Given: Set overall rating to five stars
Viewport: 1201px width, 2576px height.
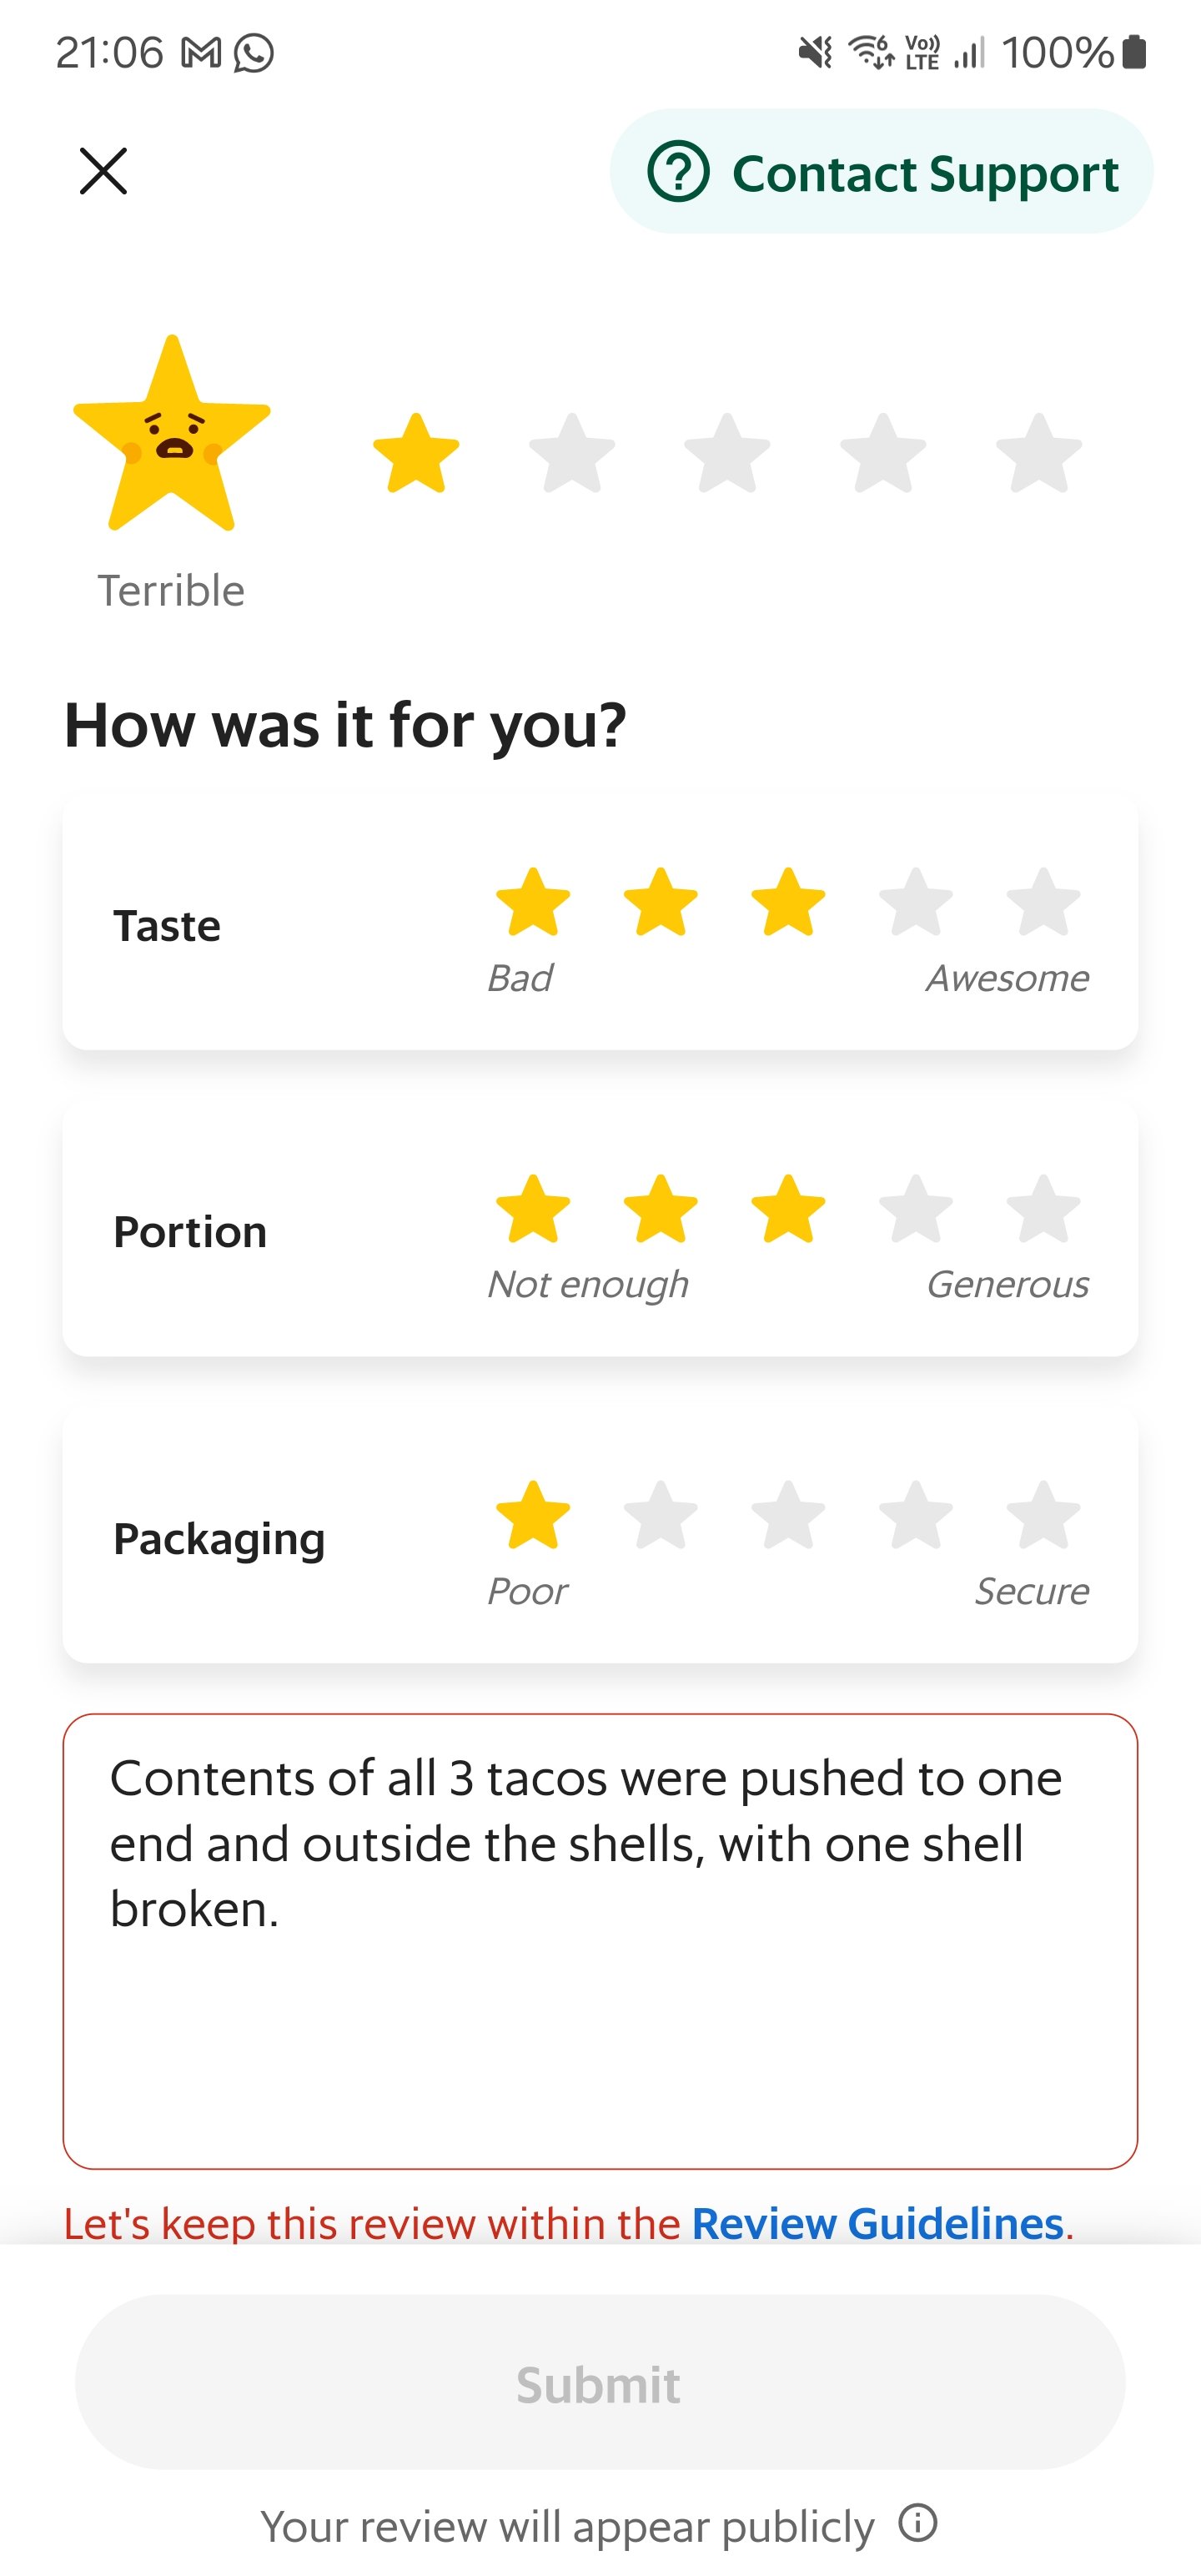Looking at the screenshot, I should pos(1039,454).
